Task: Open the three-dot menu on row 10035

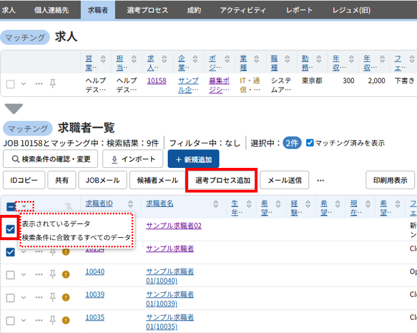Action: [x=39, y=320]
